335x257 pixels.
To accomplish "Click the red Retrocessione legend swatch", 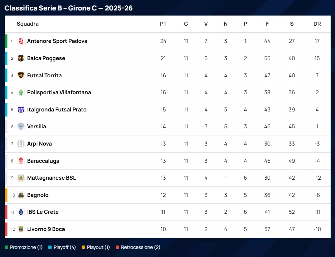I will click(117, 248).
